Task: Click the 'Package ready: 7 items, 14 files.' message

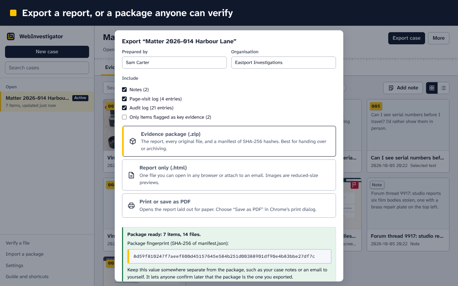Action: 164,235
